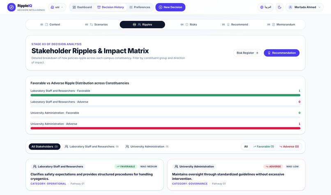Click the Pathway 01 text on Laboratory card
Screen dimensions: 331x195
pos(77,184)
